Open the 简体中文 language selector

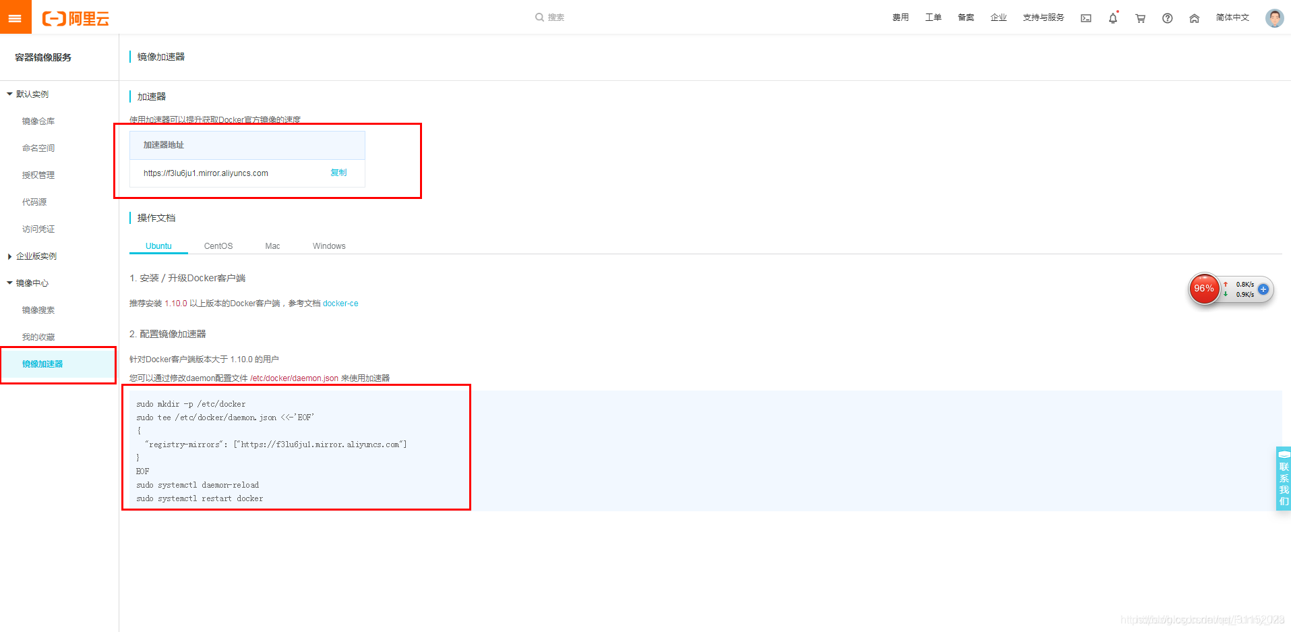coord(1232,18)
